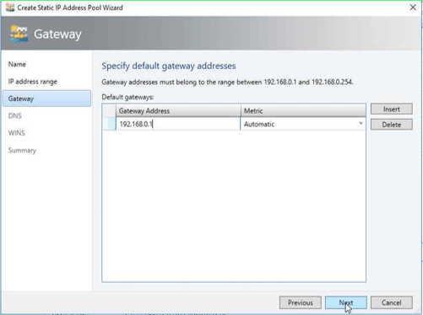The width and height of the screenshot is (423, 315).
Task: Go to the IP address range step
Action: click(33, 82)
